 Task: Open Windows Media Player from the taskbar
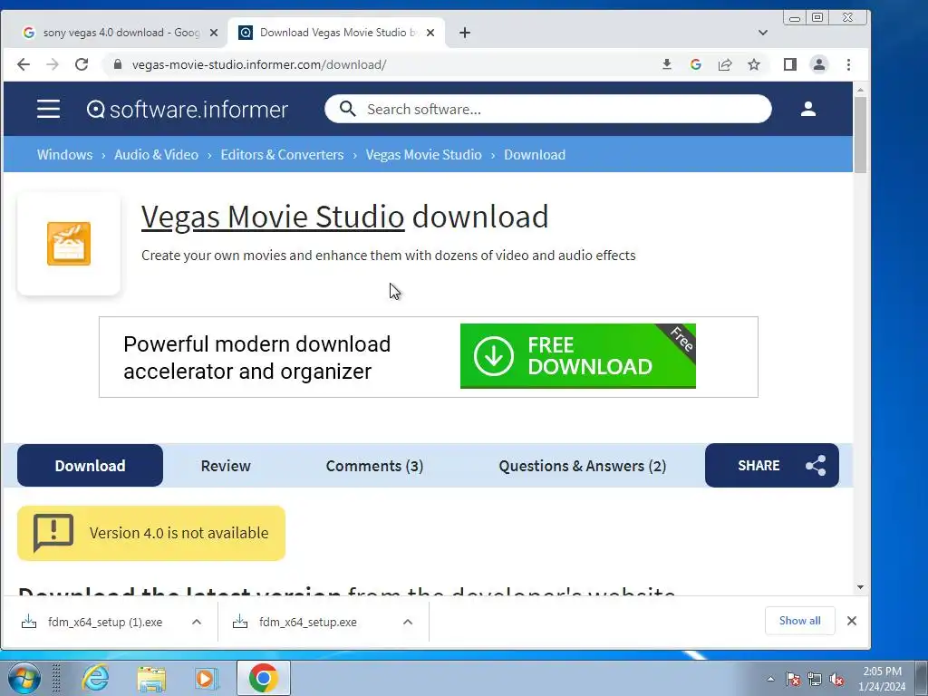(207, 678)
